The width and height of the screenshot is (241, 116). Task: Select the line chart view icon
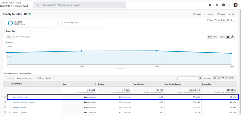point(228,37)
